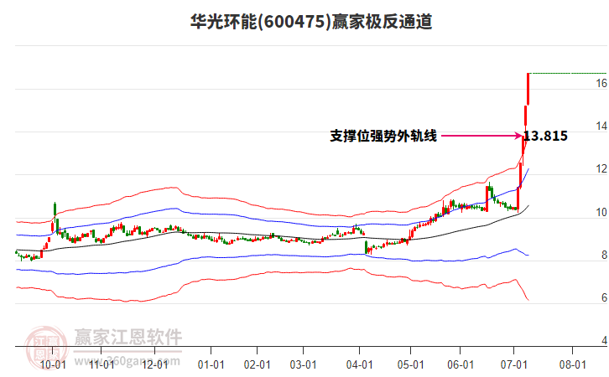Click the 支撑位强势外轨线 annotation text
This screenshot has width=609, height=377.
383,136
